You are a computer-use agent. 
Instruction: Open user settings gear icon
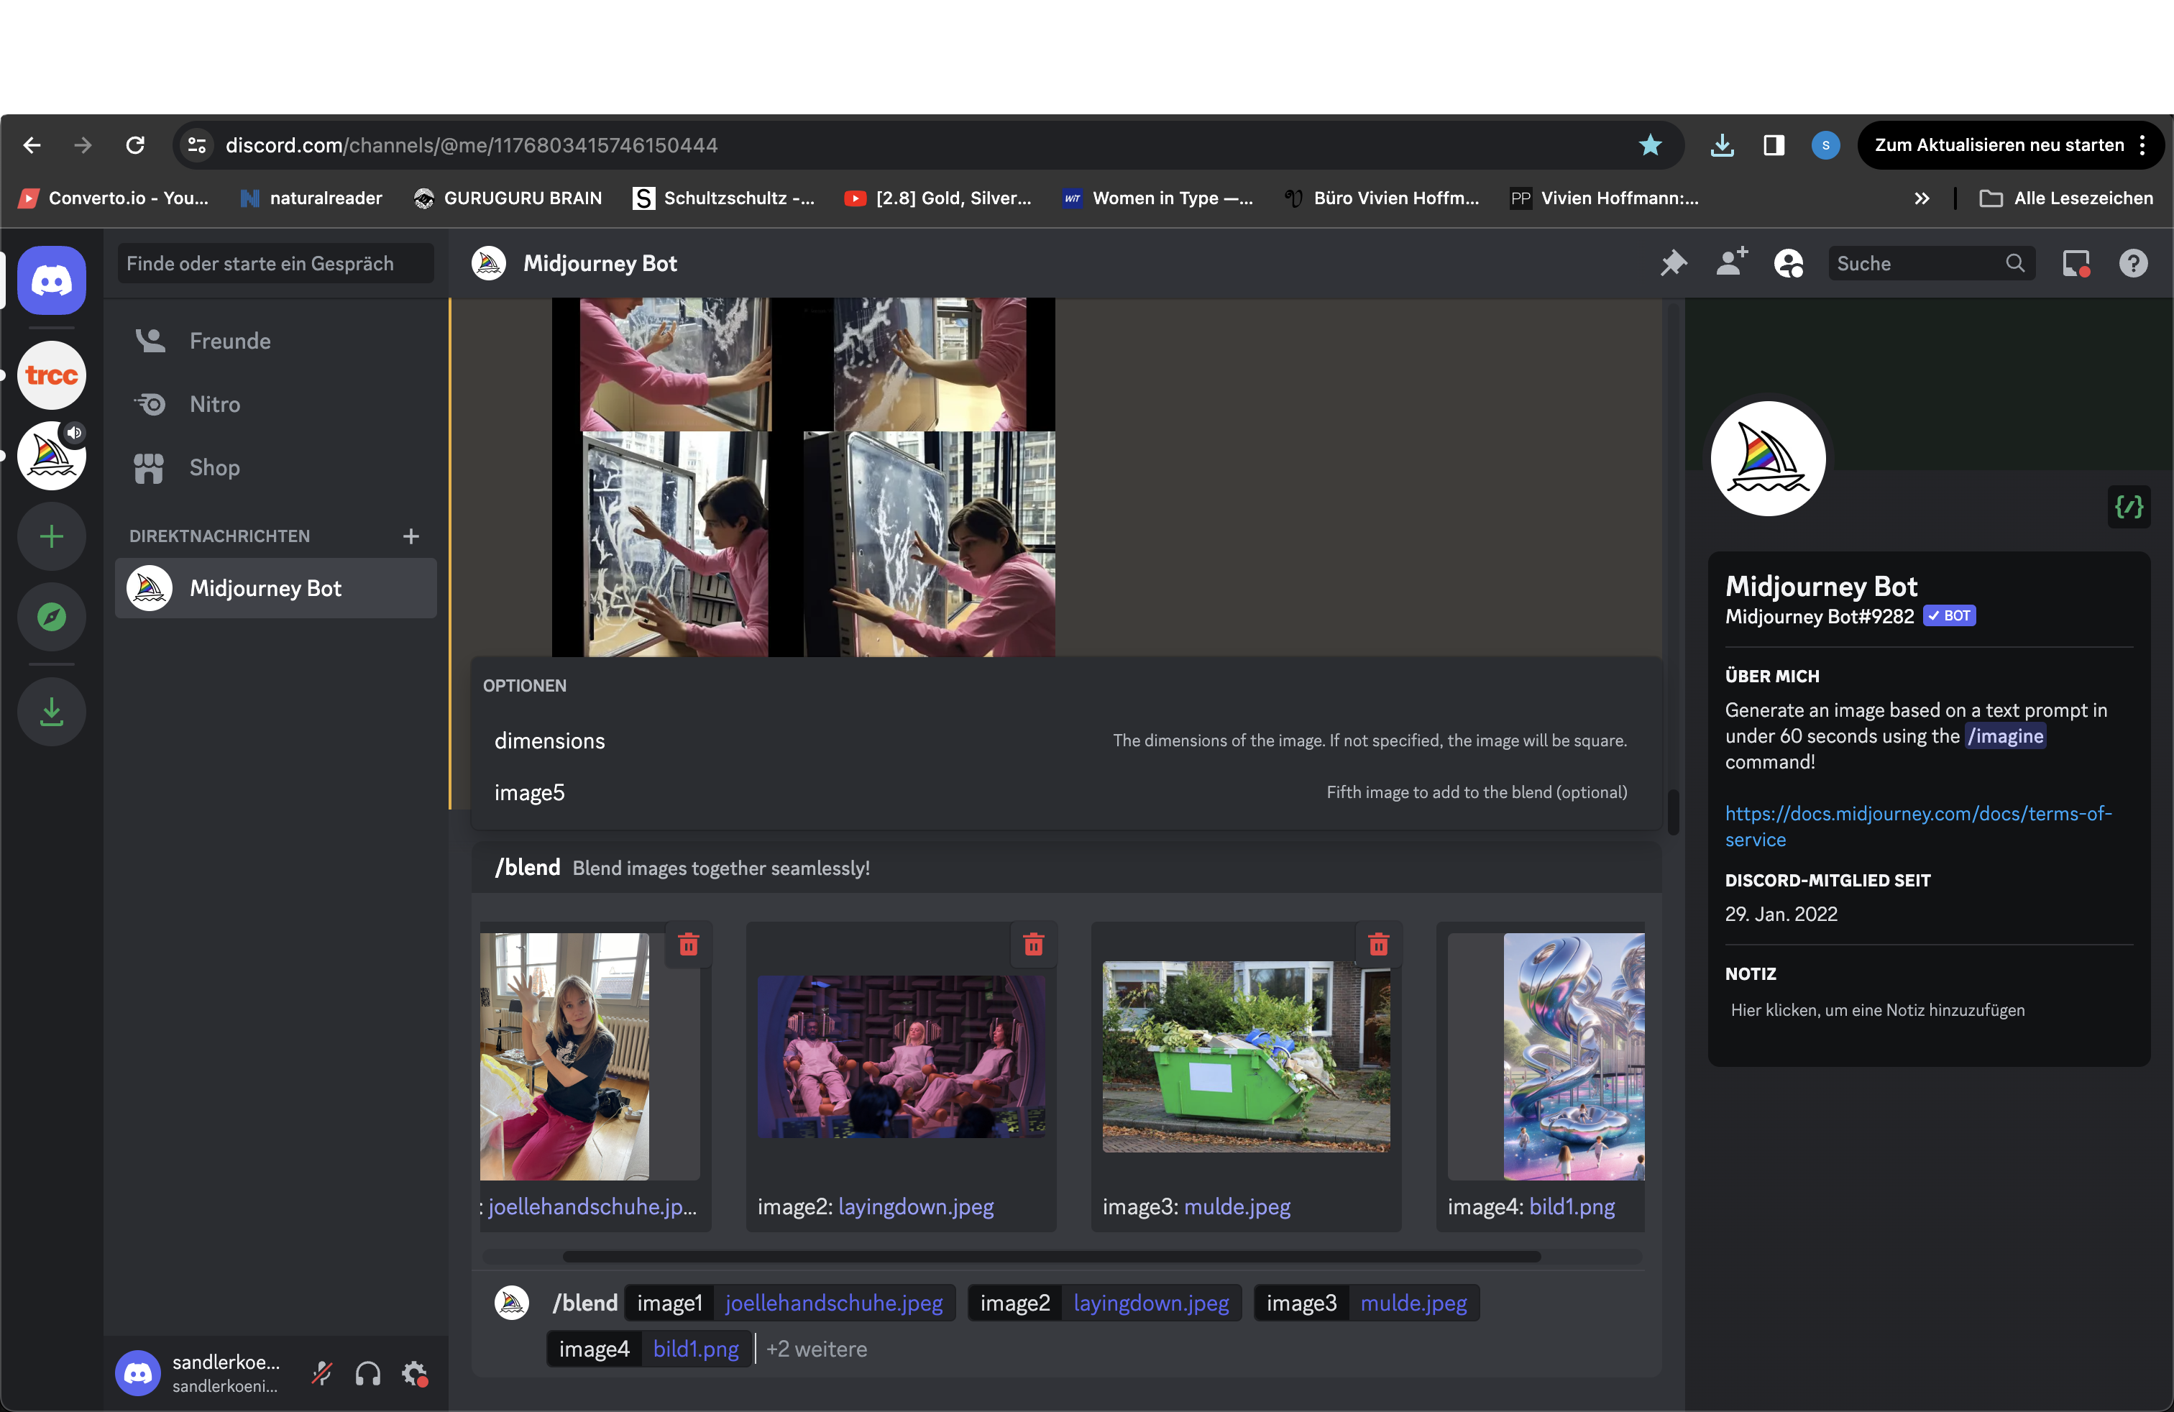click(415, 1372)
